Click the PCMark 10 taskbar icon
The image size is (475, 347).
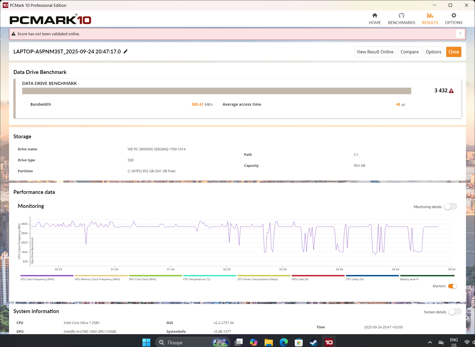tap(329, 342)
